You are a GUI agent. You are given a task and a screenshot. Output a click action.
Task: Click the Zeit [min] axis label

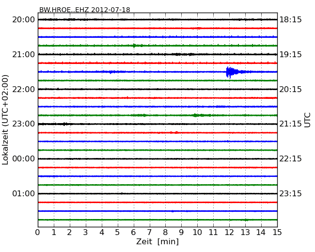157,241
